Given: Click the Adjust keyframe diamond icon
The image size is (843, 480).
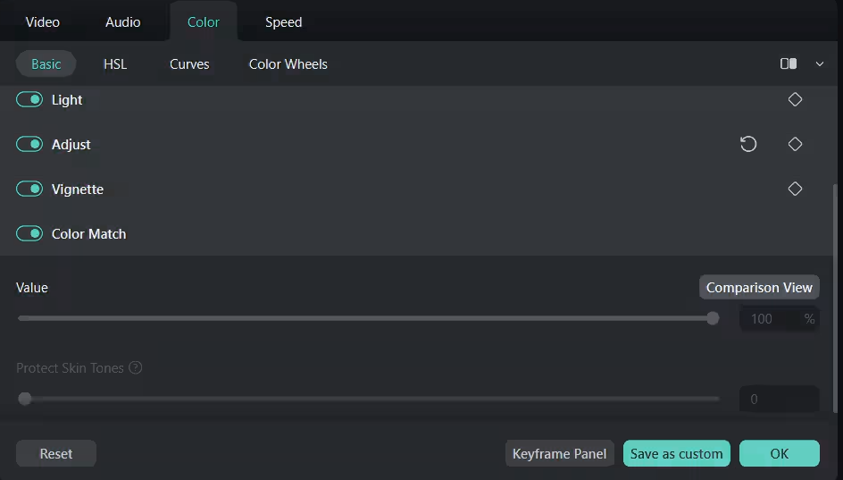Looking at the screenshot, I should pyautogui.click(x=795, y=144).
